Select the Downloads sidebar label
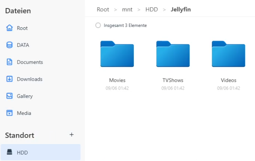This screenshot has width=255, height=161. [x=30, y=79]
